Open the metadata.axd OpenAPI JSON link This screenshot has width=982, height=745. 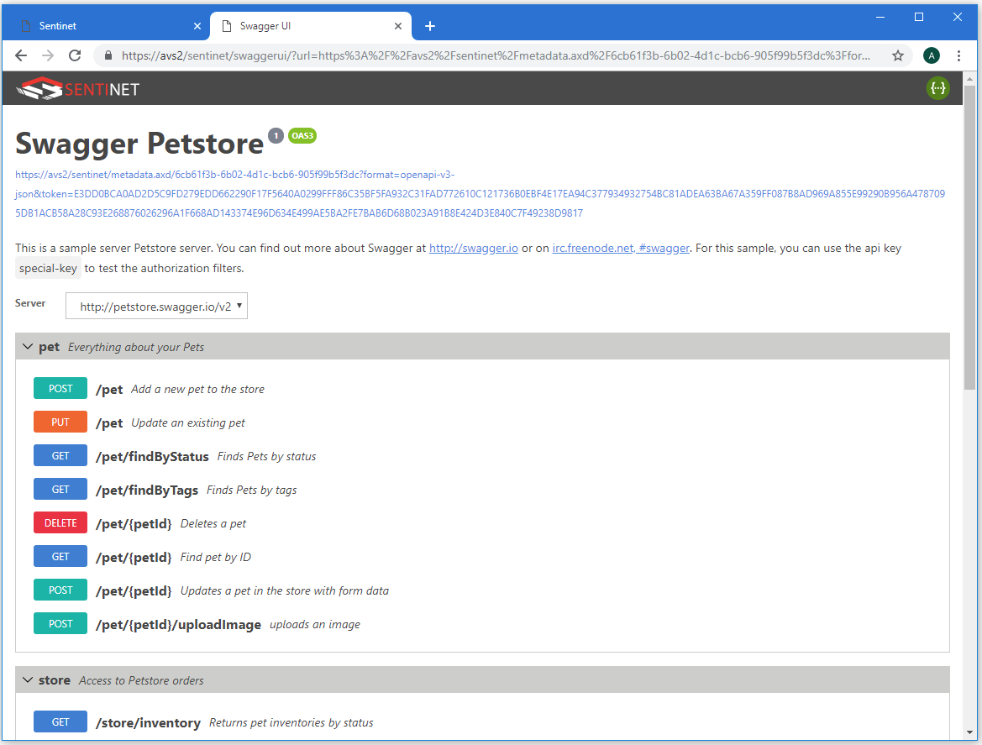(x=480, y=193)
